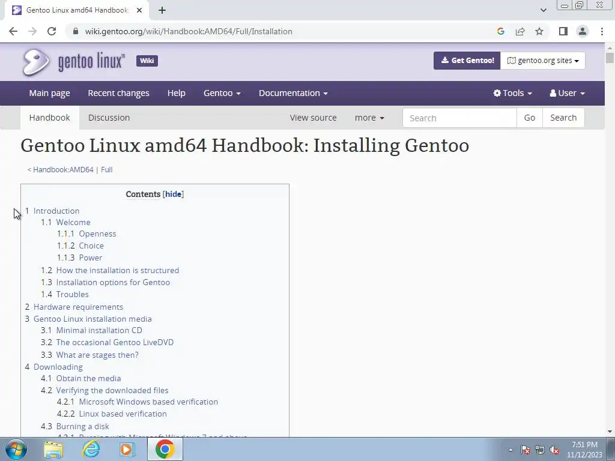Hide the Contents table

point(174,194)
